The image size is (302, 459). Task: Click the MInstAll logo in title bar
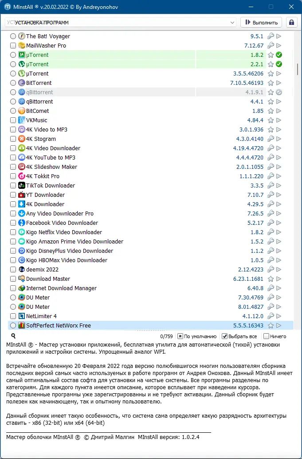point(8,7)
